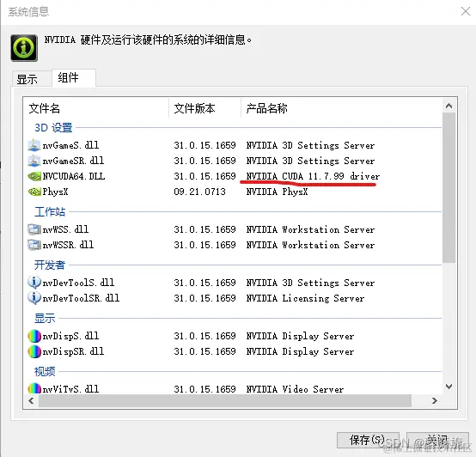Screen dimensions: 476x457
Task: Switch to the 显示 tab
Action: 32,79
